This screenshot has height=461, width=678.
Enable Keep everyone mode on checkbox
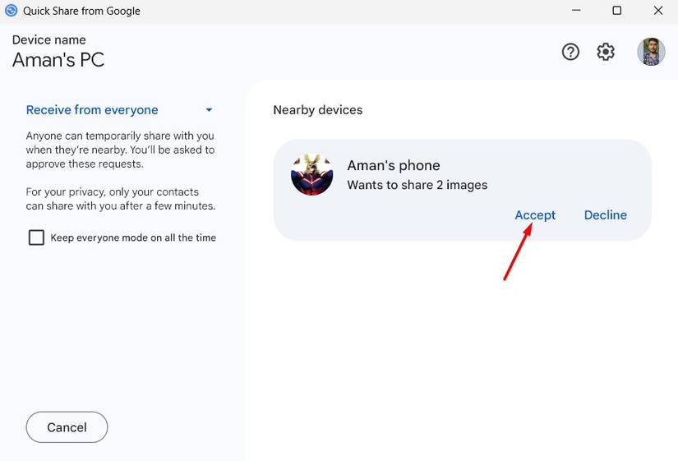(x=36, y=237)
